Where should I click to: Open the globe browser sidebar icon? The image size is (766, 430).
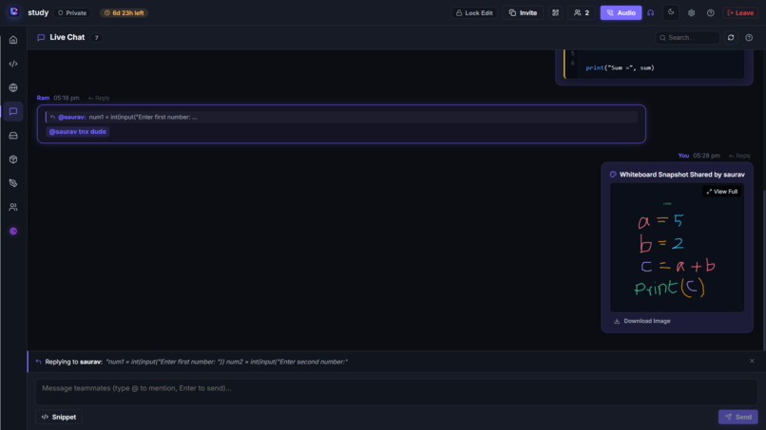pos(13,88)
